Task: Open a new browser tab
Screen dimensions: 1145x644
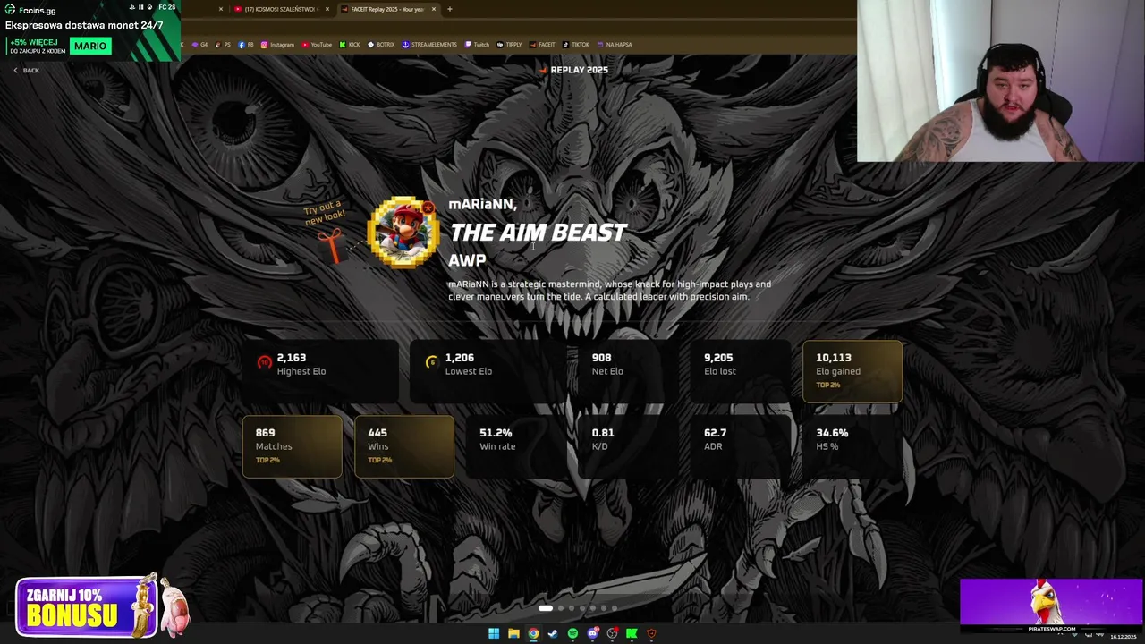Action: [450, 9]
